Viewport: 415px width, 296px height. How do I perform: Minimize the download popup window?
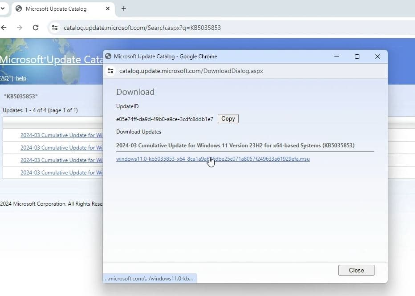coord(337,57)
